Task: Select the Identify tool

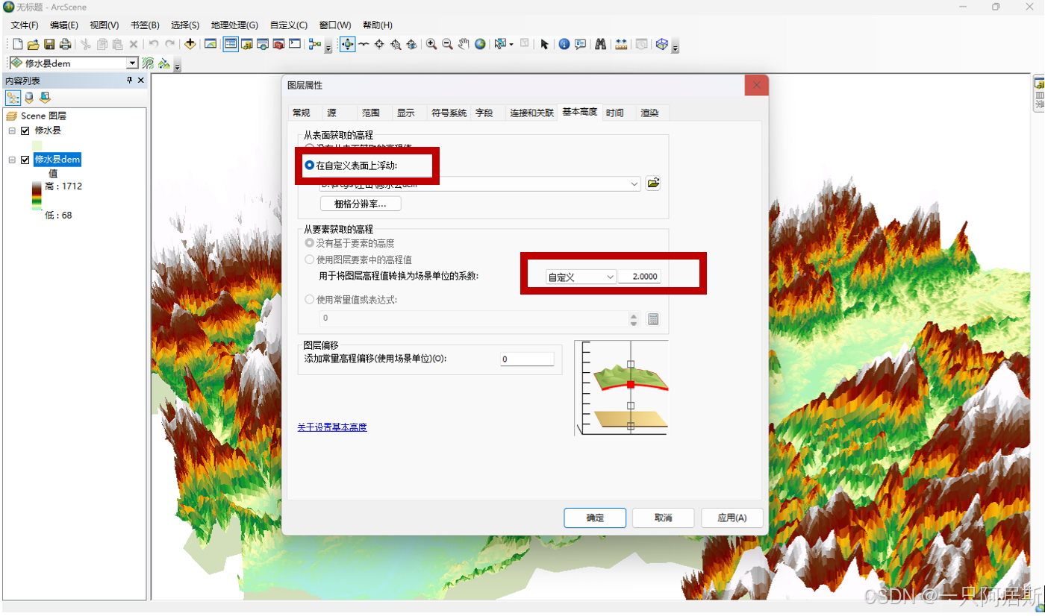Action: (x=564, y=44)
